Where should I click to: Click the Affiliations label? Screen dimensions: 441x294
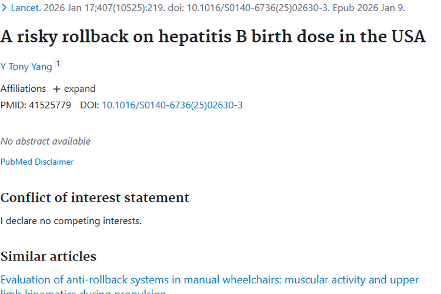23,89
